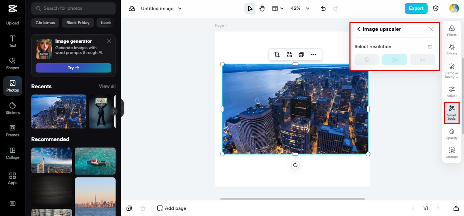Open the Apps panel

pos(12,179)
